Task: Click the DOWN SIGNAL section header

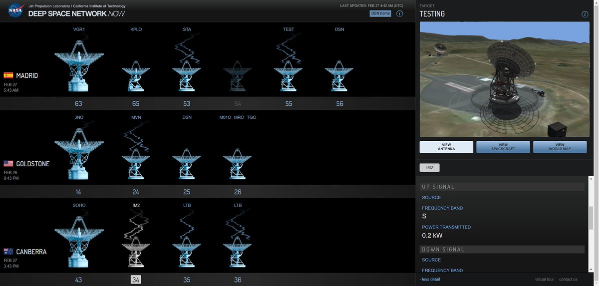Action: coord(502,249)
